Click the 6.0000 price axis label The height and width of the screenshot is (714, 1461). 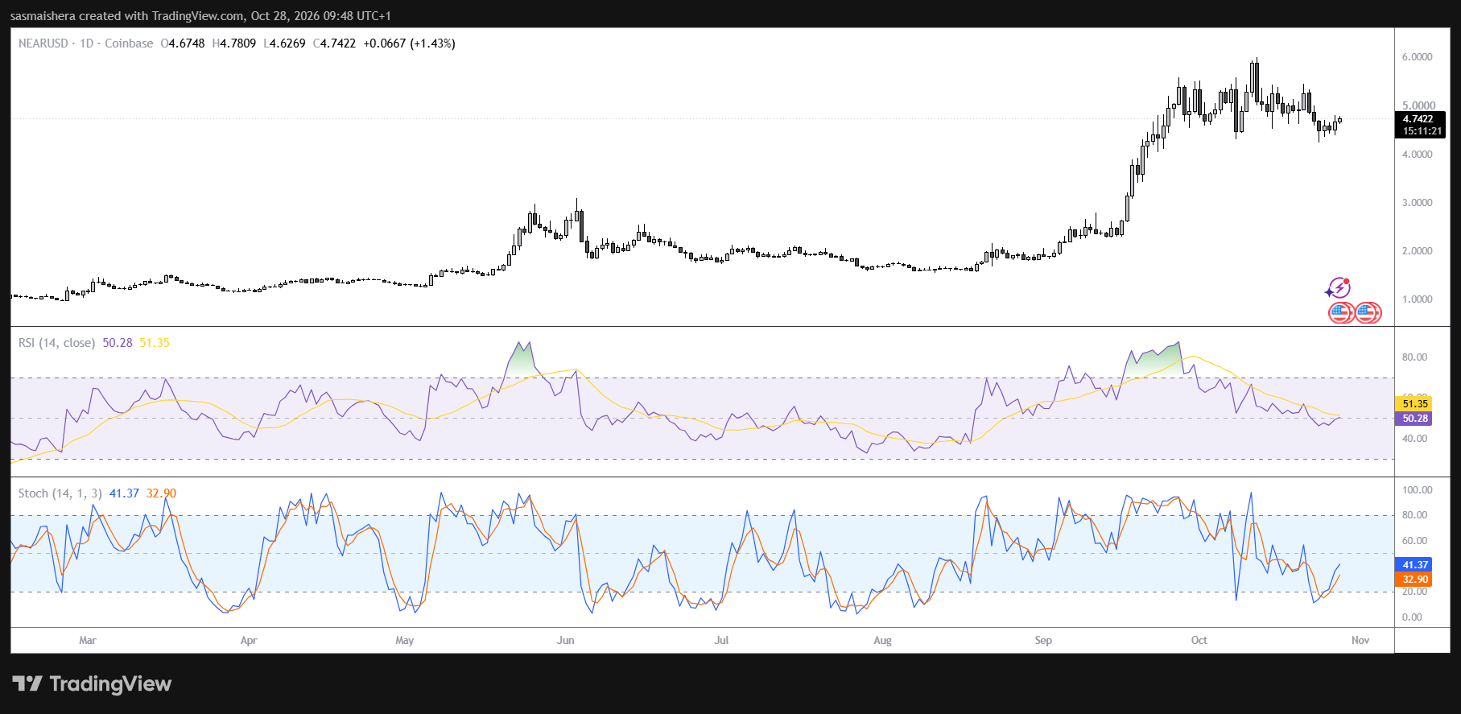pyautogui.click(x=1417, y=57)
